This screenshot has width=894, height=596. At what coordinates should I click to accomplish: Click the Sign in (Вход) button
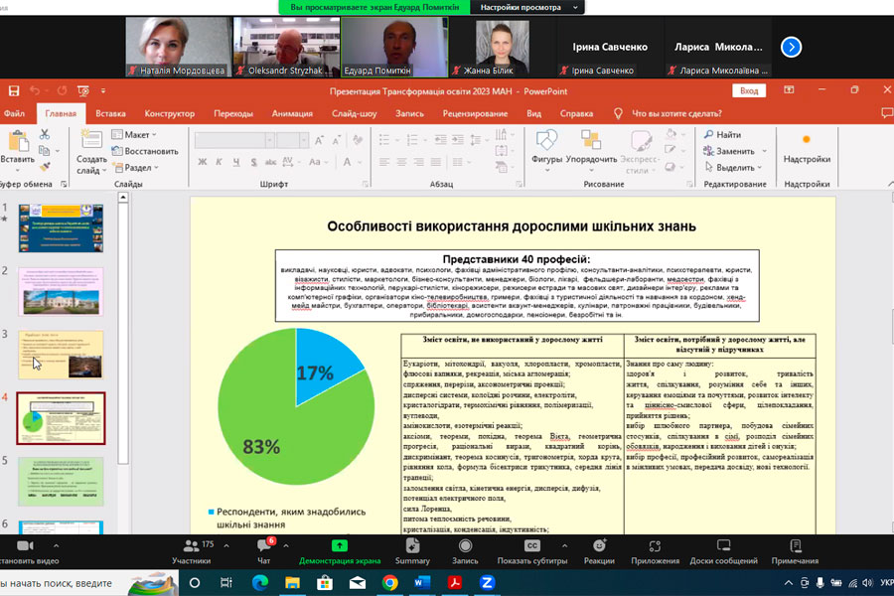(x=749, y=90)
